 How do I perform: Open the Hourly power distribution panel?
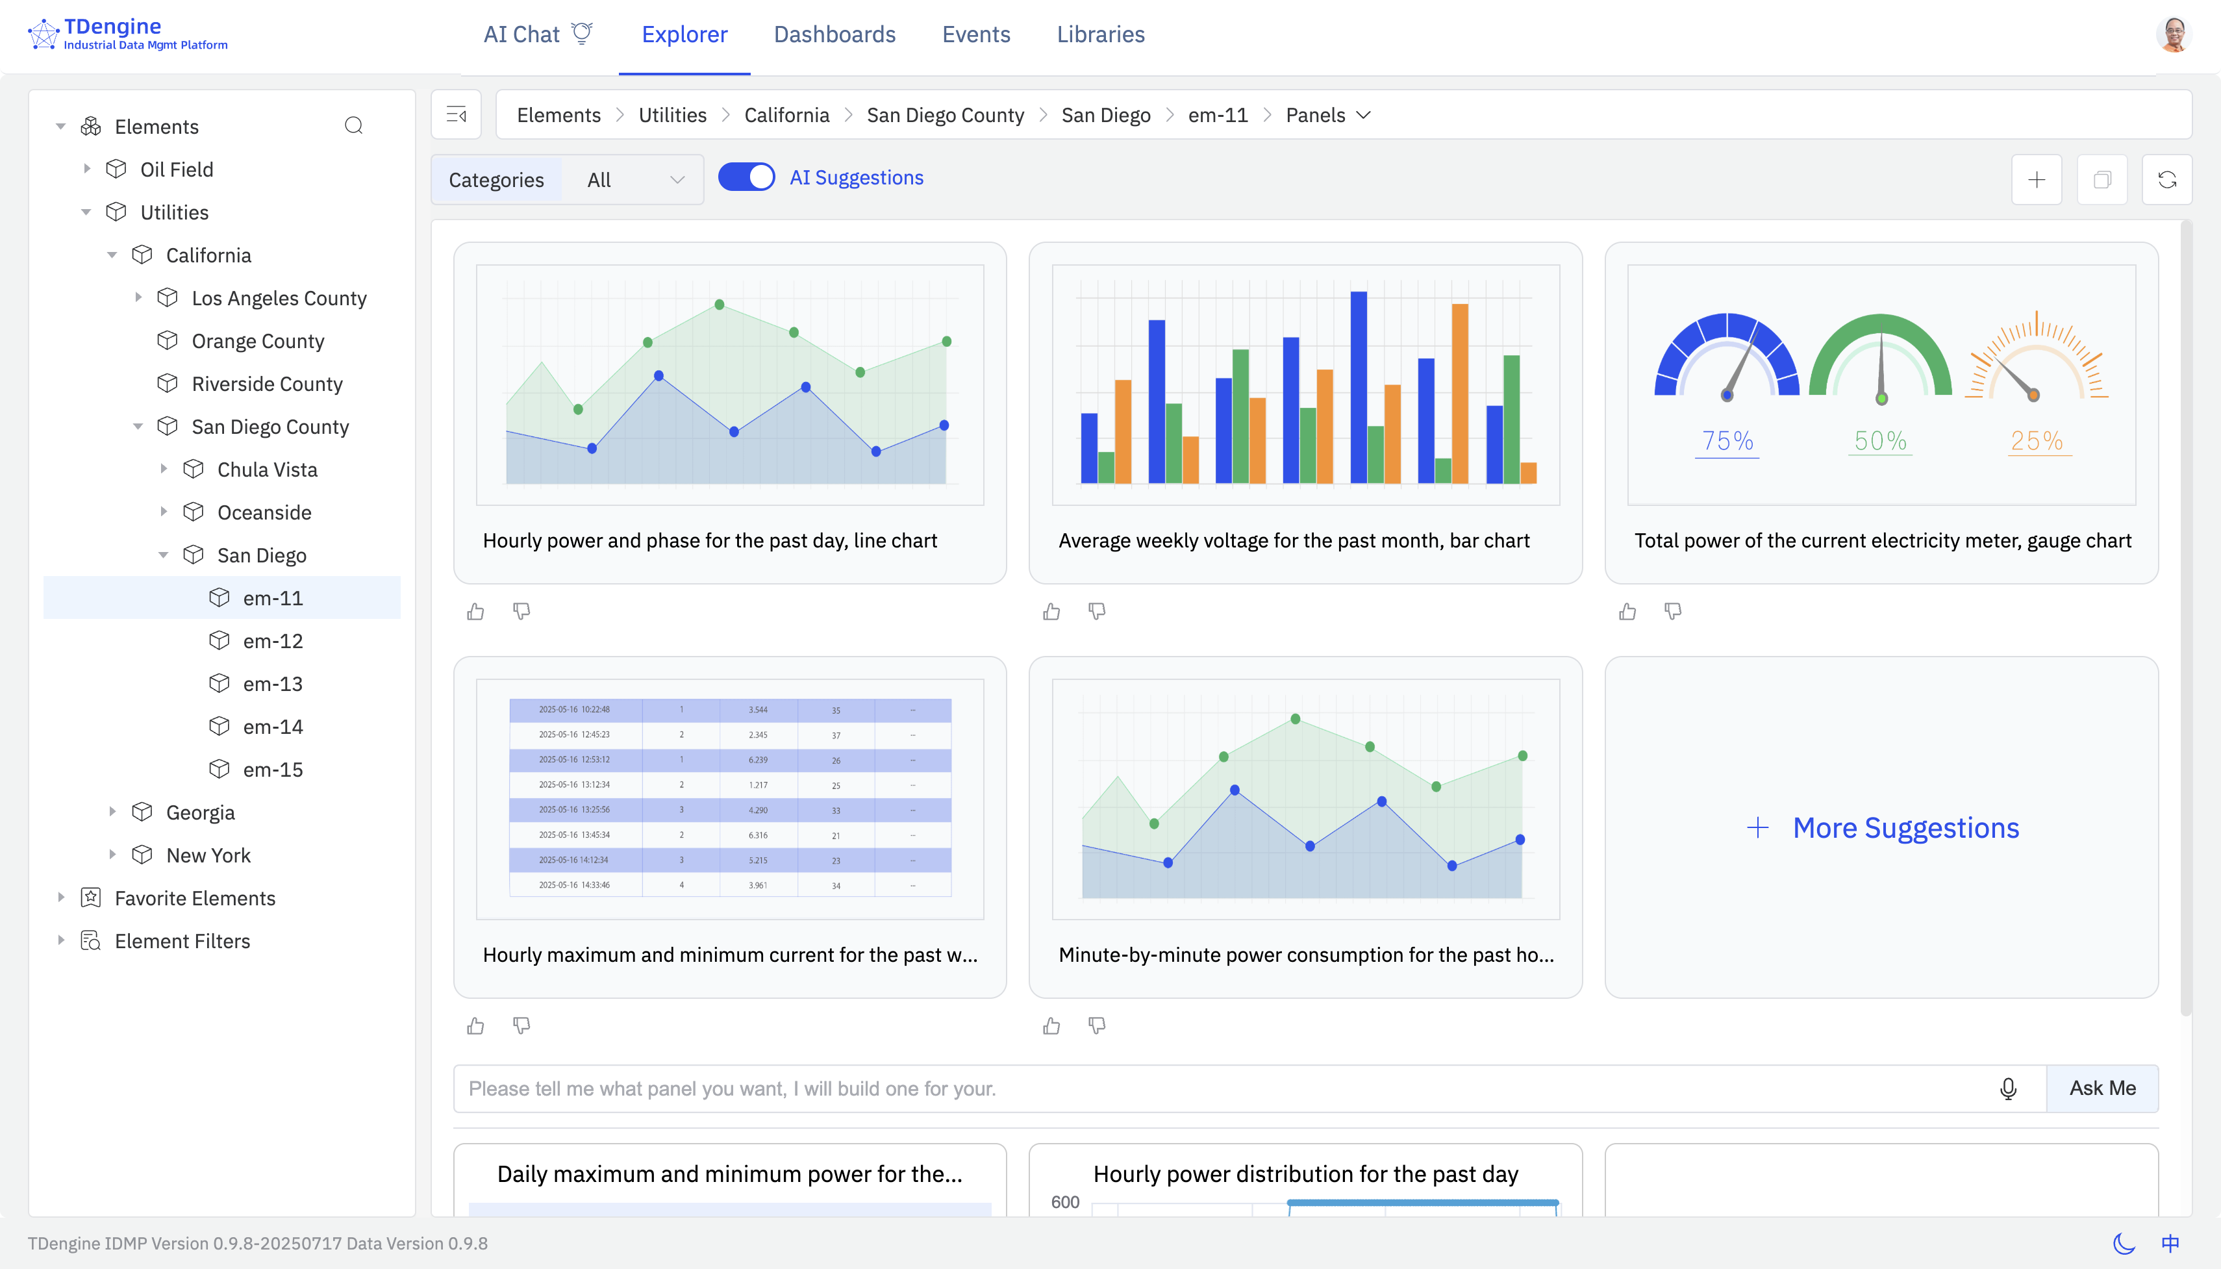click(1305, 1180)
